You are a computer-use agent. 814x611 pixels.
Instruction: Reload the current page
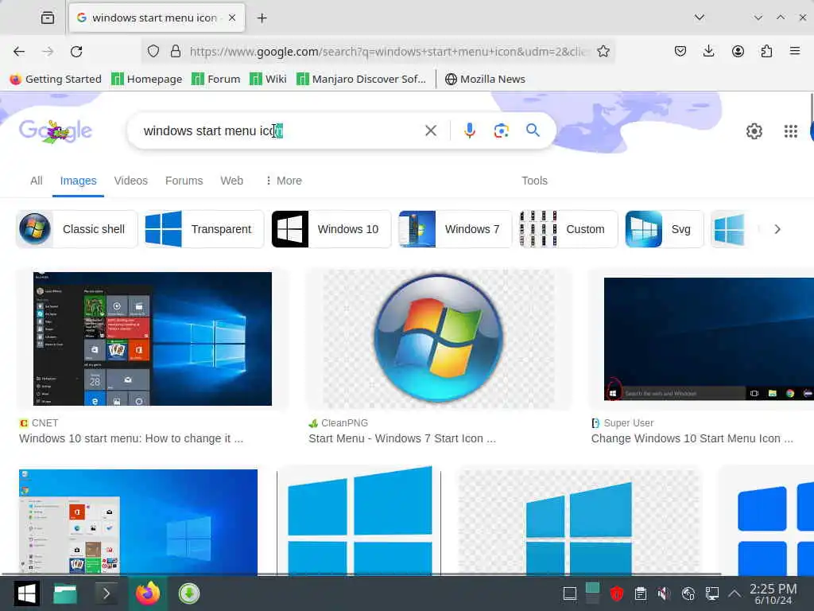(76, 52)
